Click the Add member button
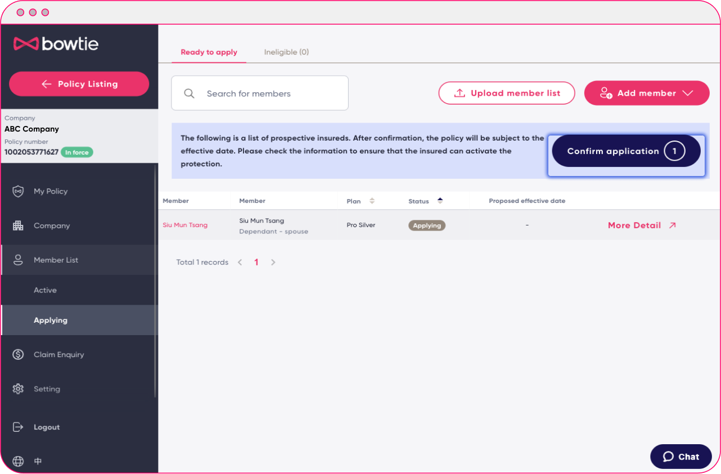The image size is (721, 474). click(x=647, y=93)
